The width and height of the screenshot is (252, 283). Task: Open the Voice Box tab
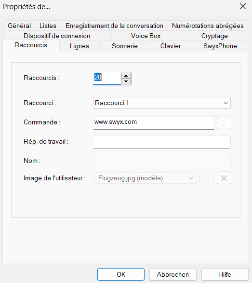146,36
